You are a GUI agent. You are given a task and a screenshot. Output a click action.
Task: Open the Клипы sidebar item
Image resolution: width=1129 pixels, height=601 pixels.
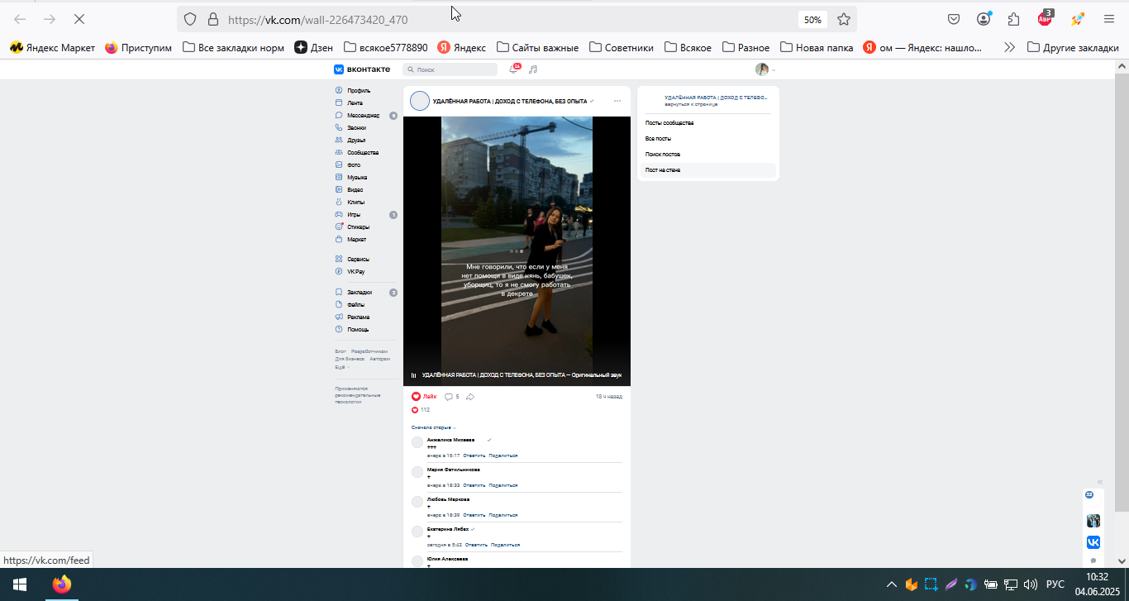pyautogui.click(x=356, y=202)
